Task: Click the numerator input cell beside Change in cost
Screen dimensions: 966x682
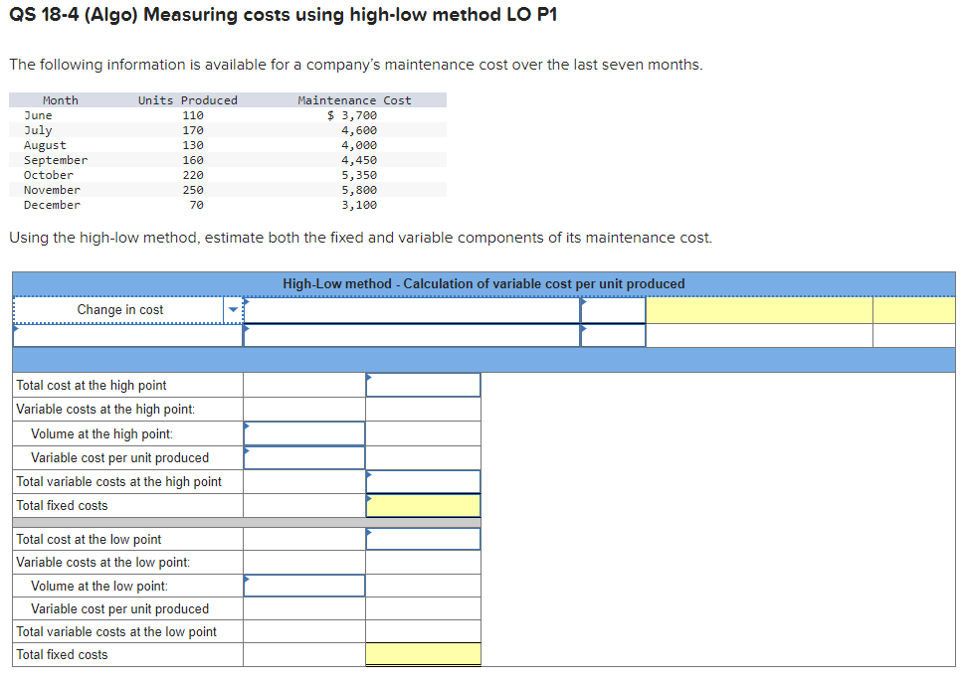Action: [413, 310]
